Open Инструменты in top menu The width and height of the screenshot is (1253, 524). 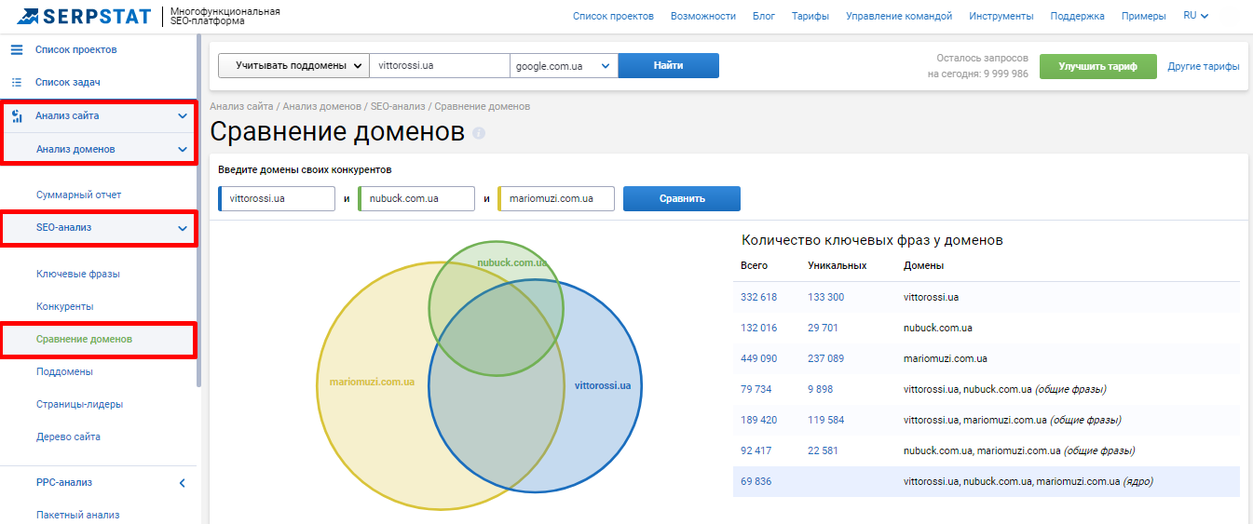point(1001,16)
